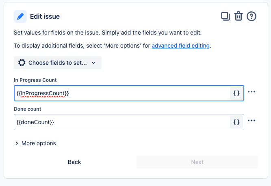This screenshot has height=186, width=271.
Task: Click the 'Edit issue' heading text
Action: tap(45, 16)
